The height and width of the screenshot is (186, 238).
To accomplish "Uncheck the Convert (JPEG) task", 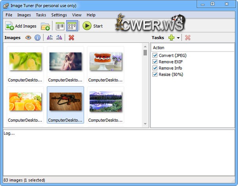I will point(155,56).
